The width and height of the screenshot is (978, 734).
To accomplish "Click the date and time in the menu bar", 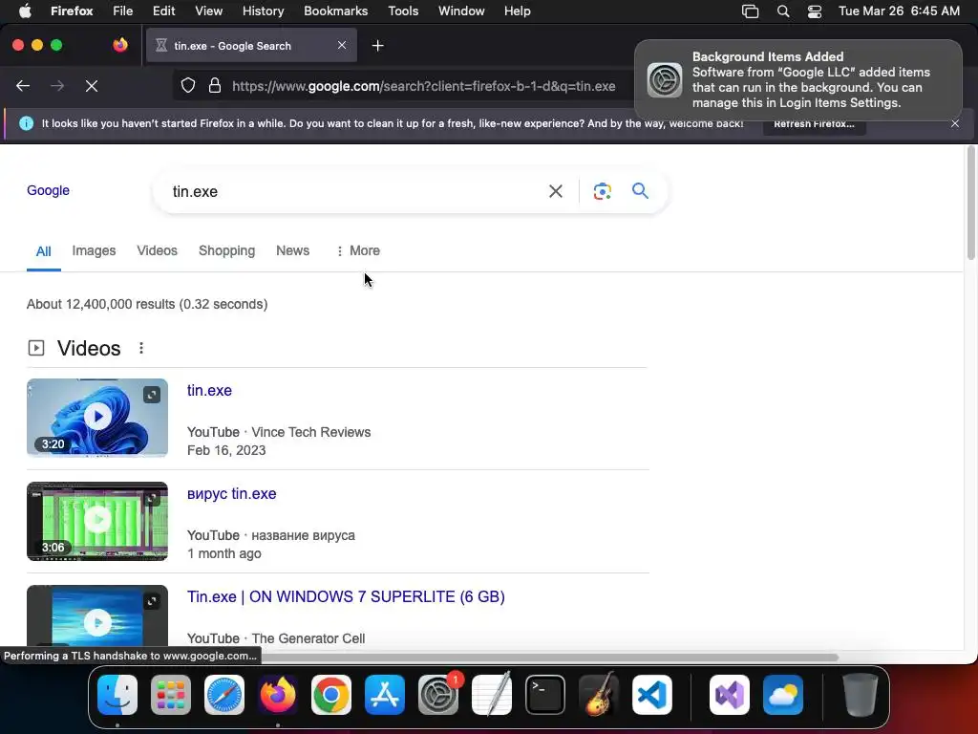I will pyautogui.click(x=899, y=11).
